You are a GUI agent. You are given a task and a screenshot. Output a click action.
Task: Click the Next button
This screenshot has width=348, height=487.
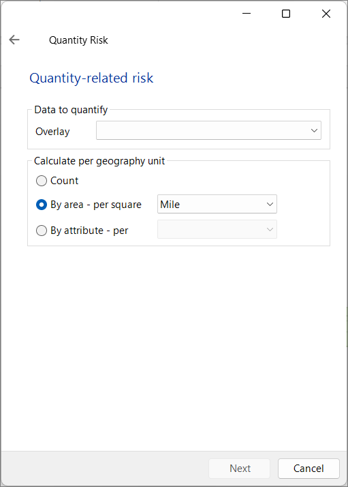coord(240,469)
